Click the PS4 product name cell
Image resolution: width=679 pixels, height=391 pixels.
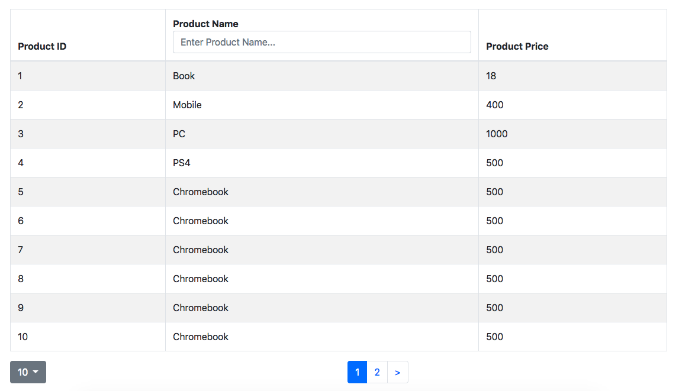pos(181,163)
